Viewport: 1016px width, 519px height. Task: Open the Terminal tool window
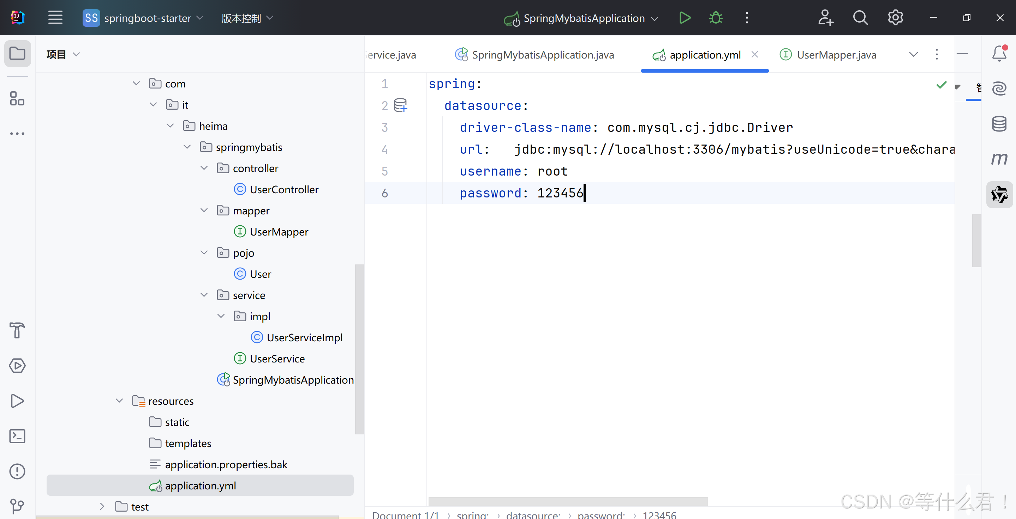coord(17,436)
